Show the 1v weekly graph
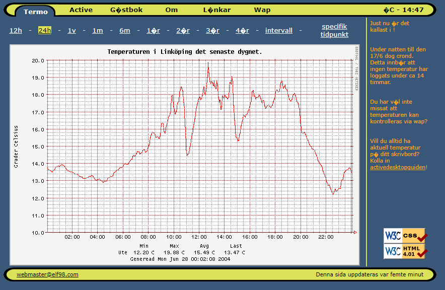 pos(71,31)
